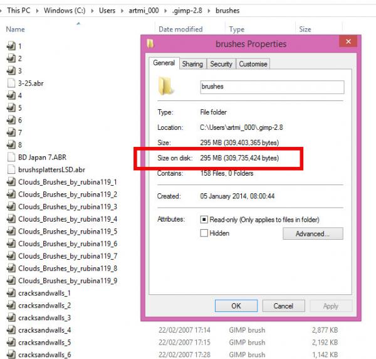376x359 pixels.
Task: Select the BD Japan 7.ABR file icon
Action: pyautogui.click(x=11, y=158)
